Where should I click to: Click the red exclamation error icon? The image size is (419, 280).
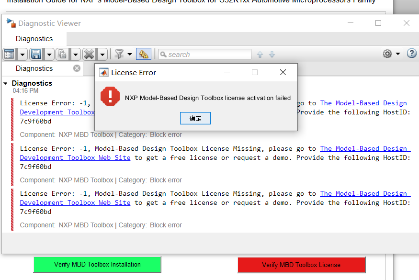[110, 96]
